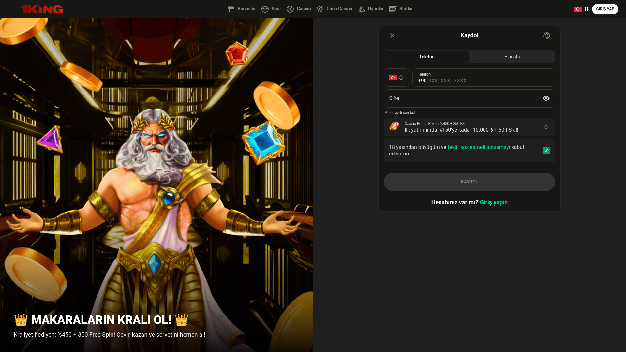Open support headset icon in Kaydol panel
Screen dimensions: 626x352
pyautogui.click(x=547, y=36)
